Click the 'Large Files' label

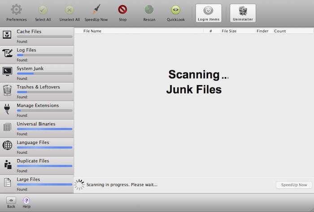pos(28,179)
